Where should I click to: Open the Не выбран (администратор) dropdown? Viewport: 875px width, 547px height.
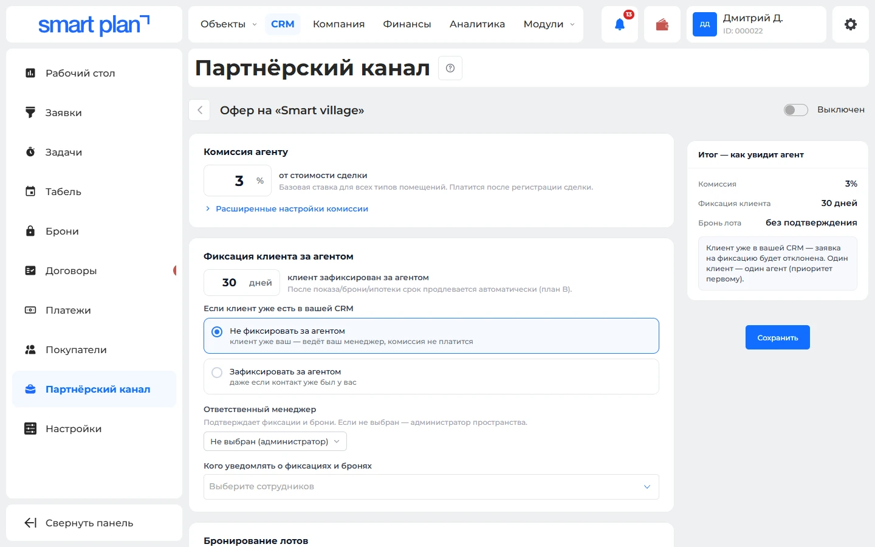275,441
